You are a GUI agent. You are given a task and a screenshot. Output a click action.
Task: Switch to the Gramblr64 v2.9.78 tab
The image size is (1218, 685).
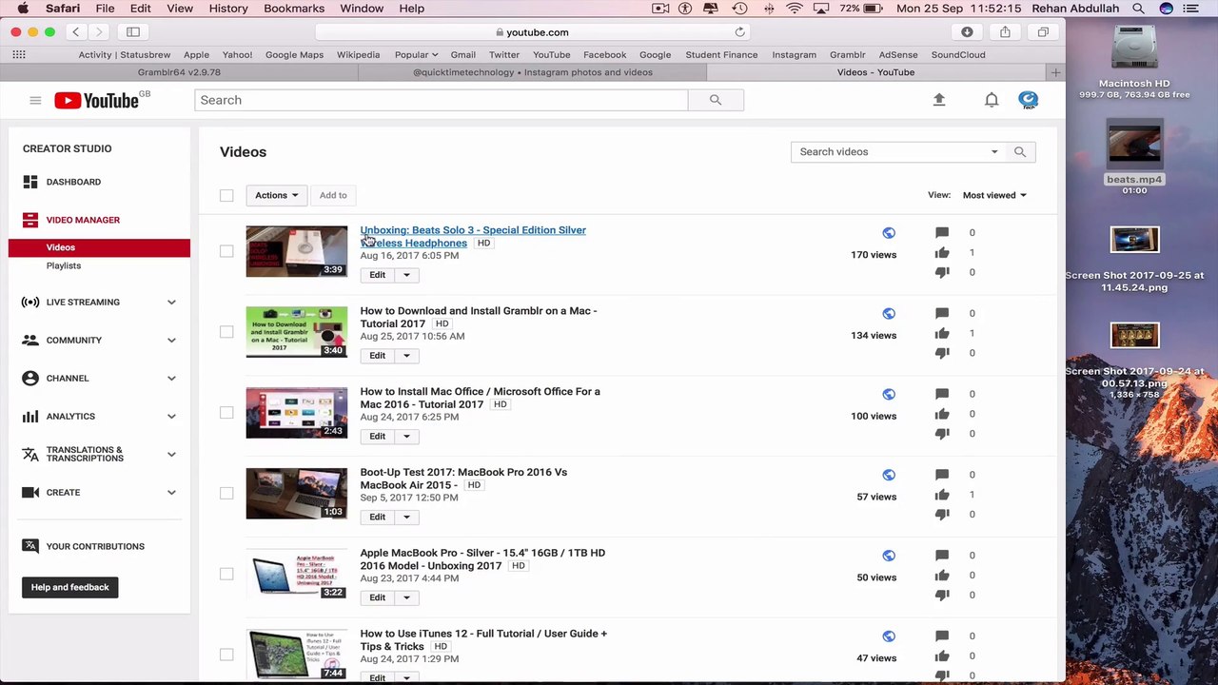coord(179,72)
